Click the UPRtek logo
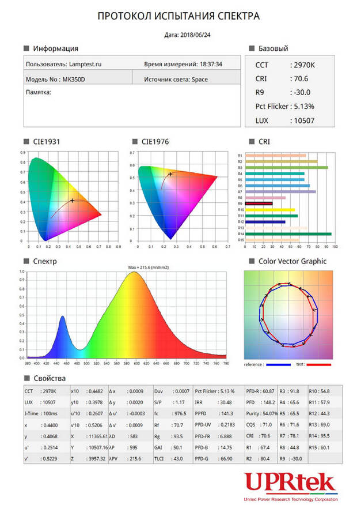 pos(291,487)
